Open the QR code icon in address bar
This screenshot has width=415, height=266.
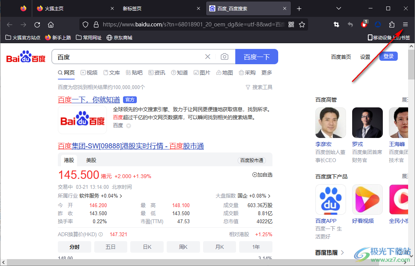coord(291,24)
